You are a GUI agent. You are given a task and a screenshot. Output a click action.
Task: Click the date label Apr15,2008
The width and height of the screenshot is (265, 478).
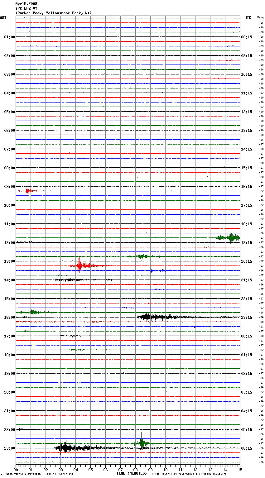26,4
